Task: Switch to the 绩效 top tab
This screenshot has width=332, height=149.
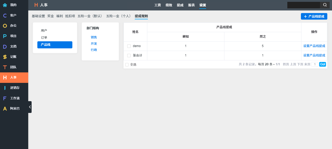Action: [x=169, y=5]
